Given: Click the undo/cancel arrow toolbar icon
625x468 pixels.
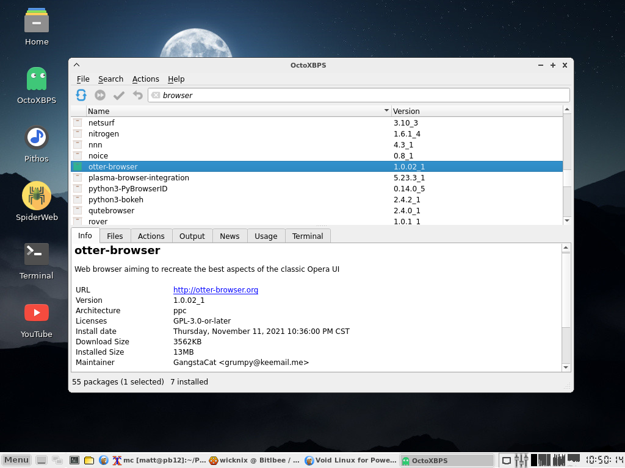Looking at the screenshot, I should [137, 95].
